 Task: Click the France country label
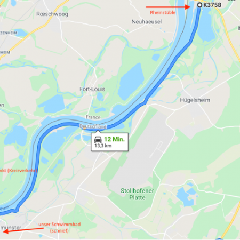[x=93, y=117]
